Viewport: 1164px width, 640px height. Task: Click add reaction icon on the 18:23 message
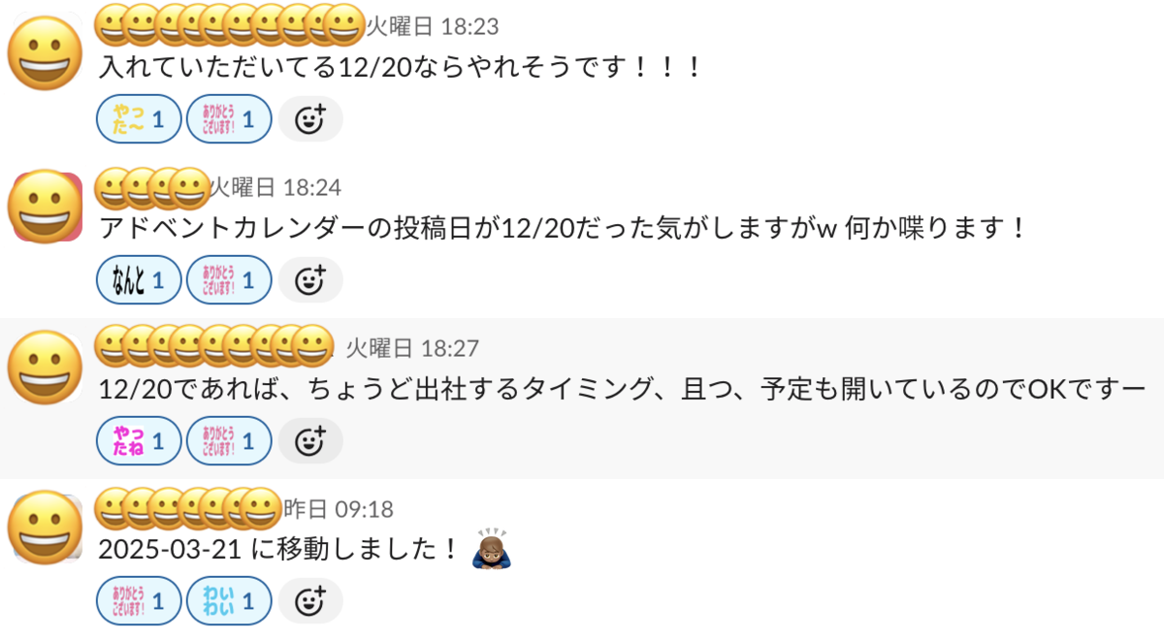(309, 119)
